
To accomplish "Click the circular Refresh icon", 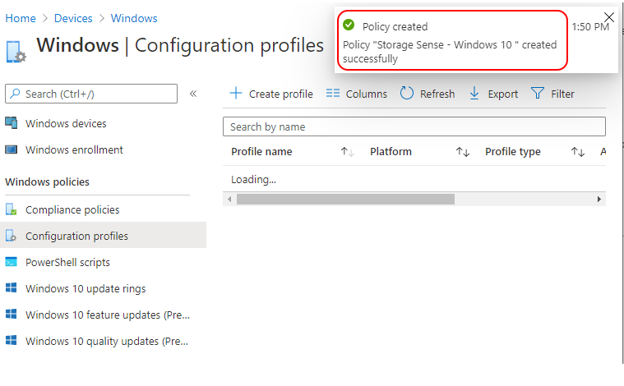I will pyautogui.click(x=407, y=93).
